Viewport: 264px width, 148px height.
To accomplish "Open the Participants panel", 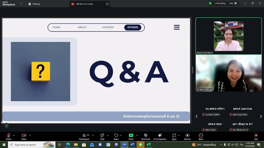I will coord(84,136).
